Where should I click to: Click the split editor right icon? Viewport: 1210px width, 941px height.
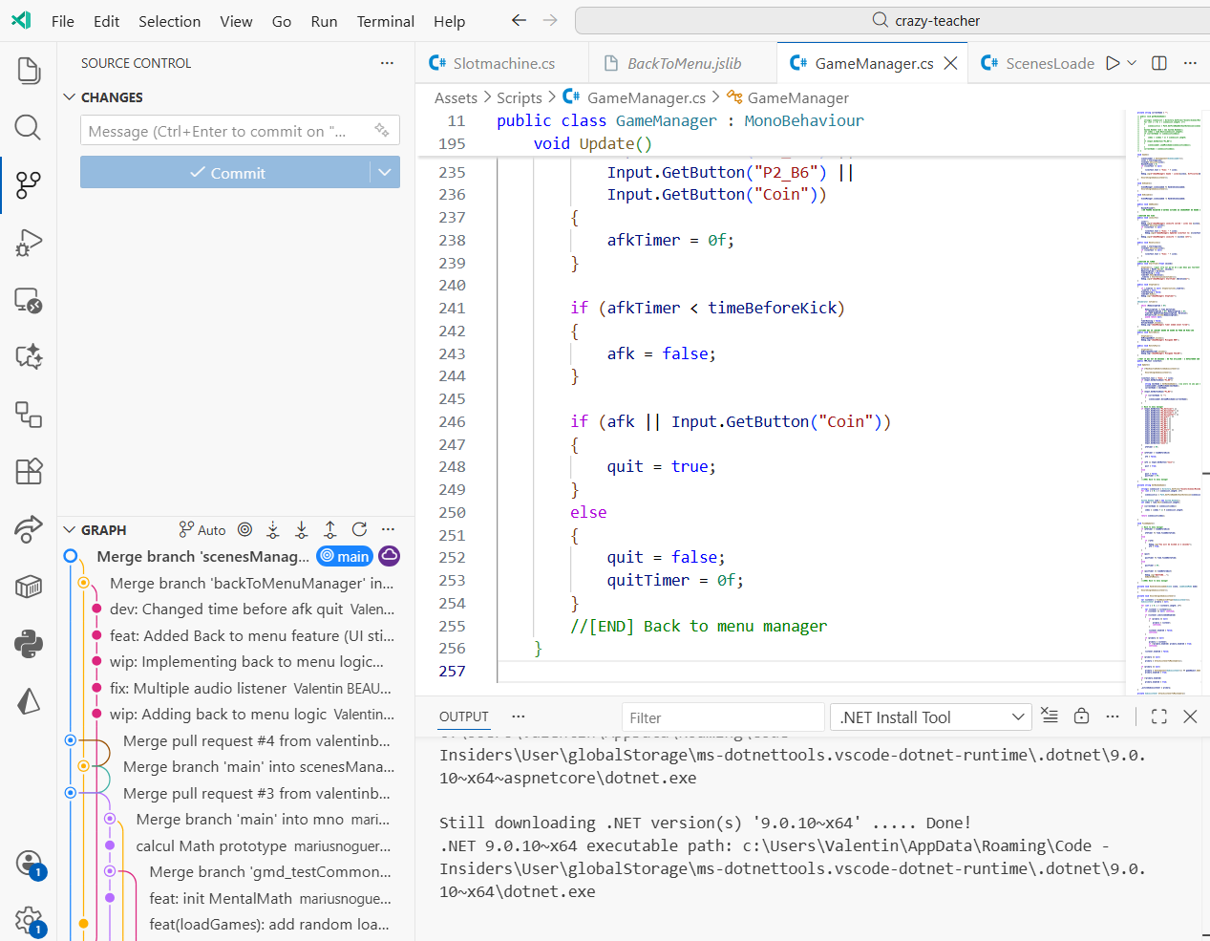(1159, 63)
